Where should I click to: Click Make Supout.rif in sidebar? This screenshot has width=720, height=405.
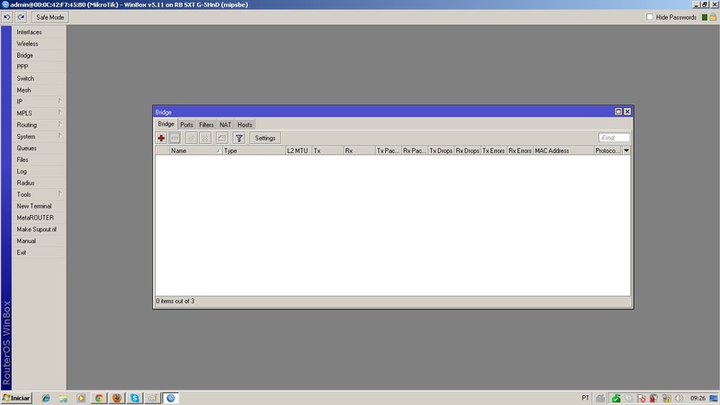point(39,229)
